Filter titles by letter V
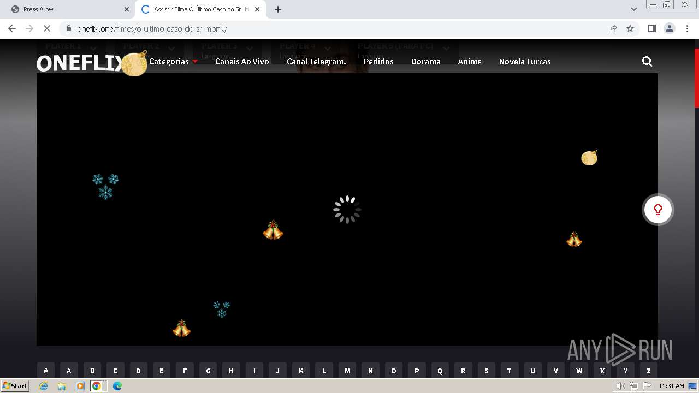699x393 pixels. tap(556, 371)
